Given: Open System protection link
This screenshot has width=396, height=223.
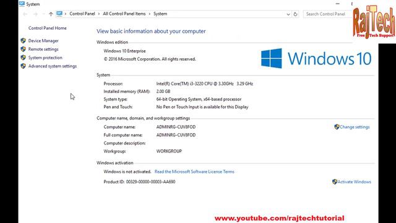Looking at the screenshot, I should [45, 58].
